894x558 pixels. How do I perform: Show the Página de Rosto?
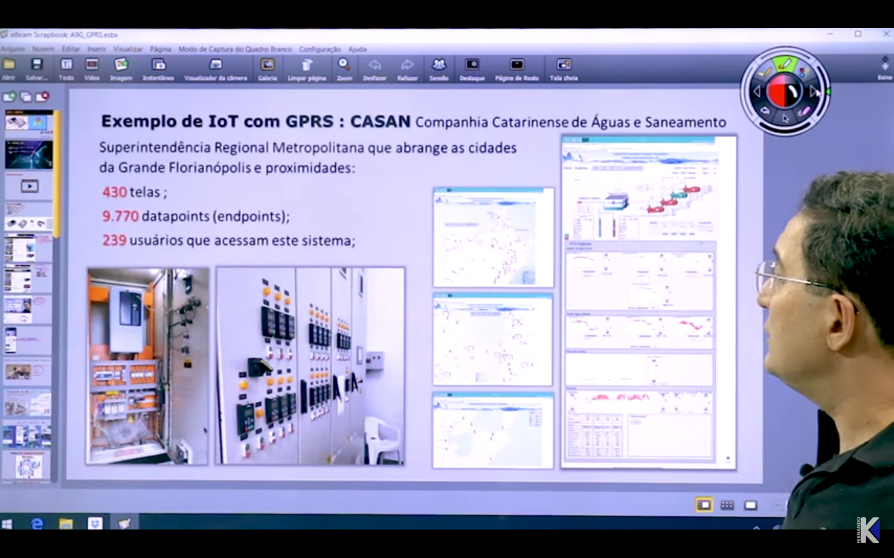(x=517, y=68)
